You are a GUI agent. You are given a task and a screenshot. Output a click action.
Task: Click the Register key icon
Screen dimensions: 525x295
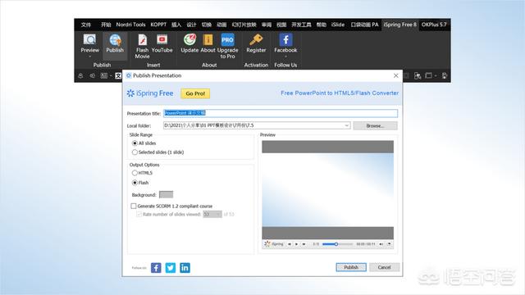(x=256, y=40)
